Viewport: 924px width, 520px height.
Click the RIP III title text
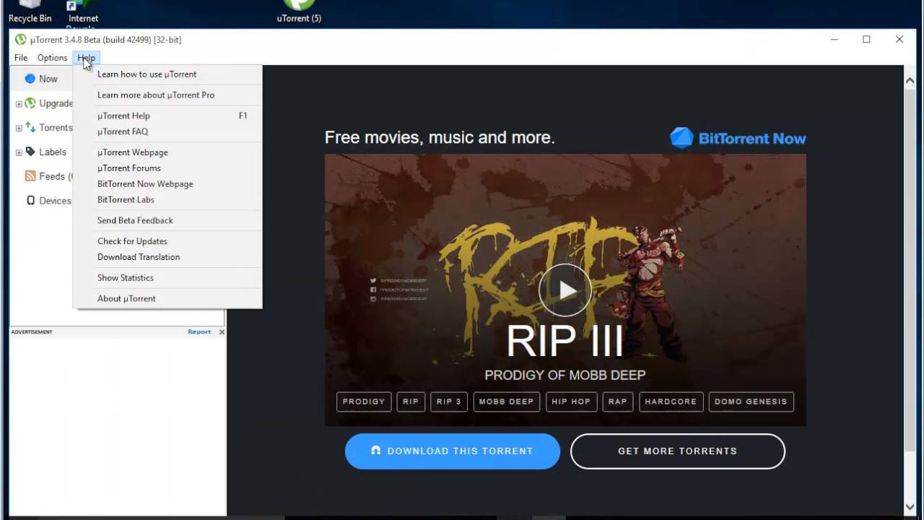tap(565, 341)
